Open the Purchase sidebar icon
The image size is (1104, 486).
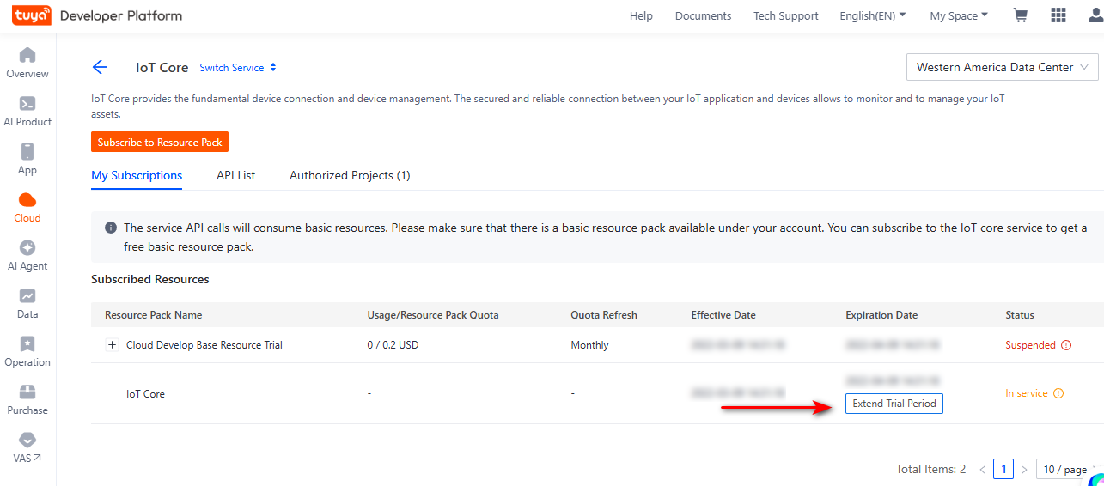pyautogui.click(x=27, y=392)
